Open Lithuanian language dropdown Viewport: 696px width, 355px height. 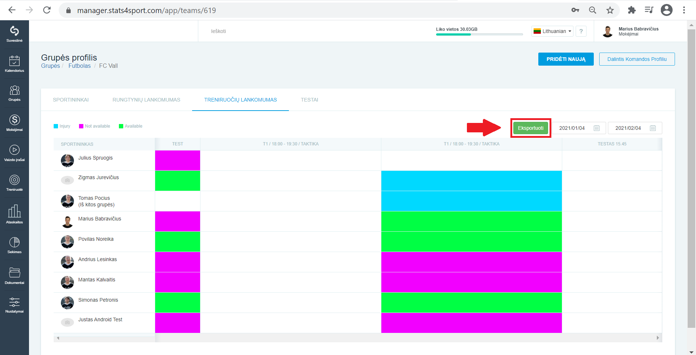[552, 31]
